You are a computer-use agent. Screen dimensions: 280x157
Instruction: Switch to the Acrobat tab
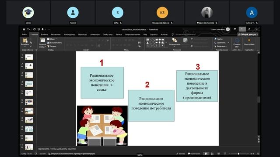tap(164, 34)
